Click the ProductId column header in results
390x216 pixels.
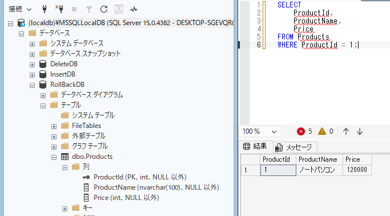coord(278,159)
